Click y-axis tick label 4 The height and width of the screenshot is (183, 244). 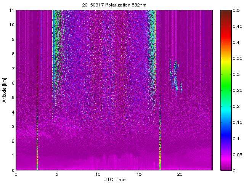(x=13, y=112)
